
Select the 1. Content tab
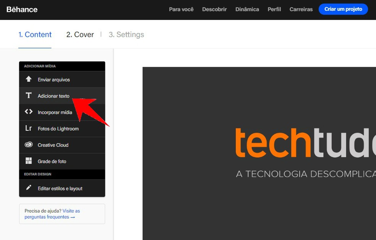point(35,34)
